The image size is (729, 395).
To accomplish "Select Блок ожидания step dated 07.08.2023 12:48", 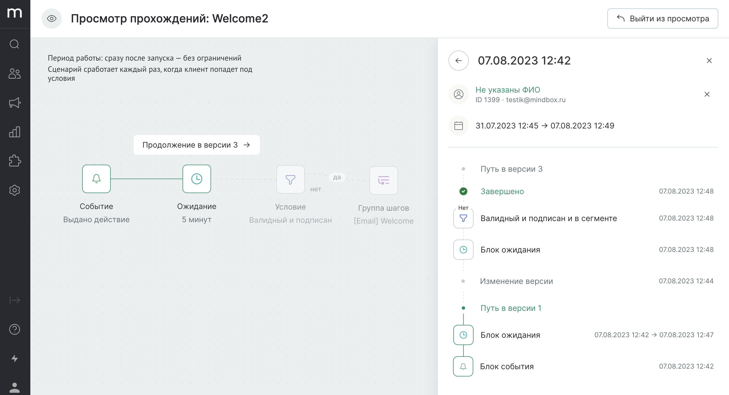I will 583,250.
